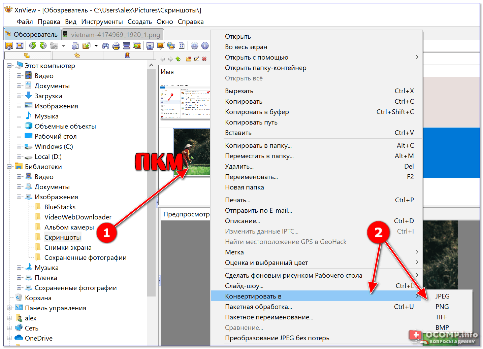Click the blue info About icon
Image resolution: width=483 pixels, height=349 pixels.
[x=205, y=46]
